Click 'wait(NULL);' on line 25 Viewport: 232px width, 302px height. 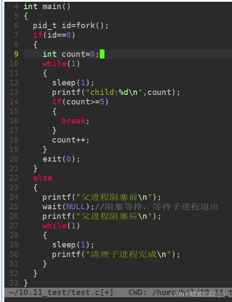69,207
